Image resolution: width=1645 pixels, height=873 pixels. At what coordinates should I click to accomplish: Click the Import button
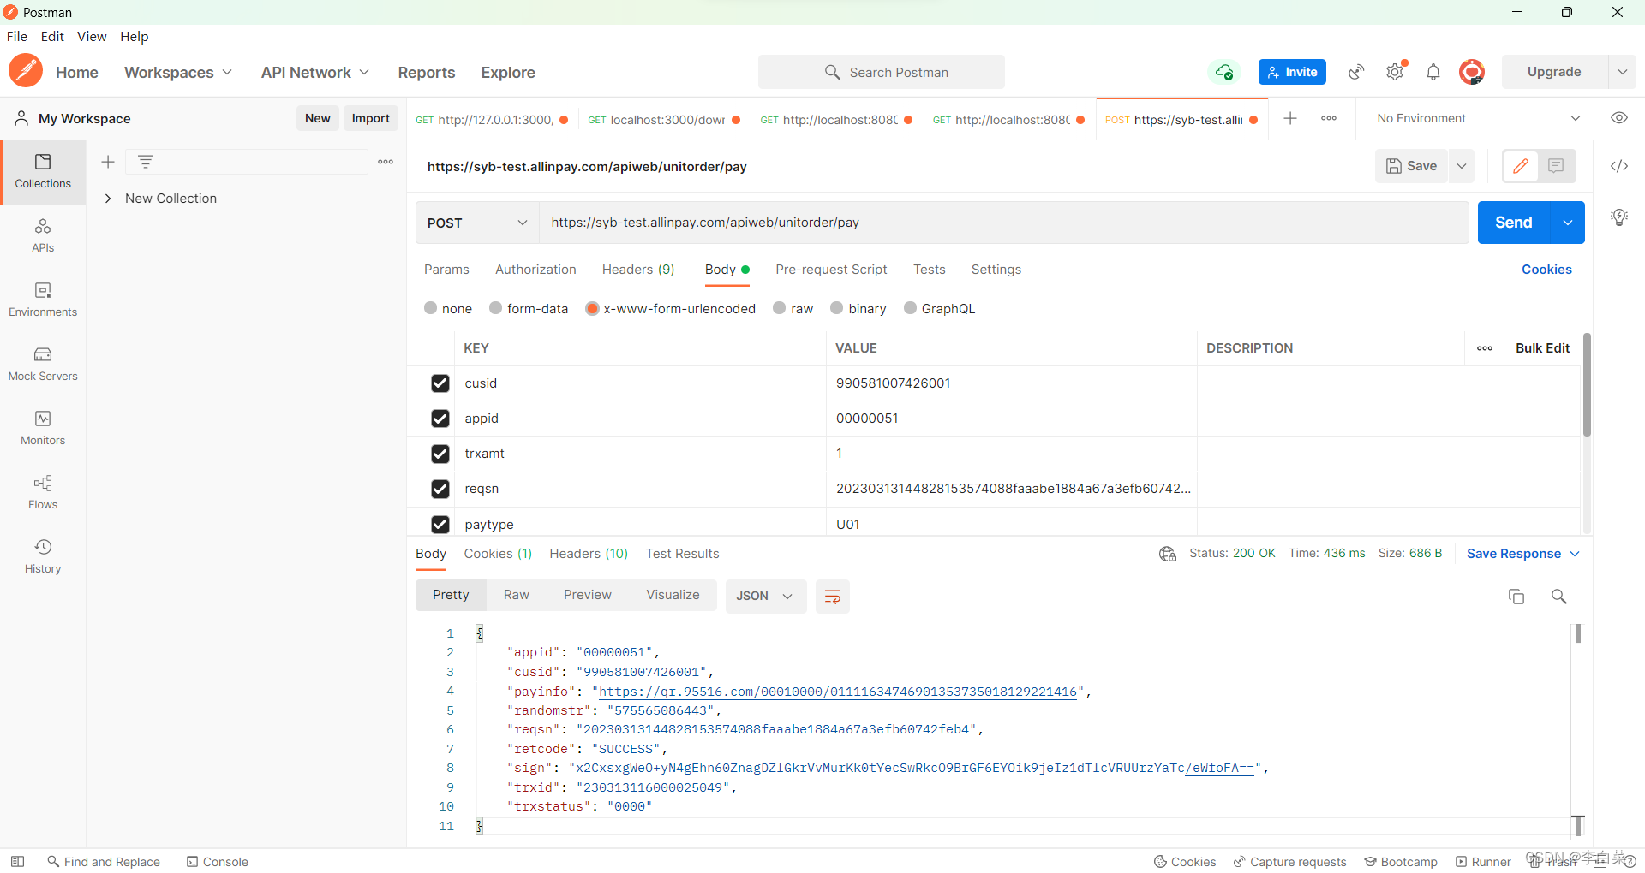[370, 118]
